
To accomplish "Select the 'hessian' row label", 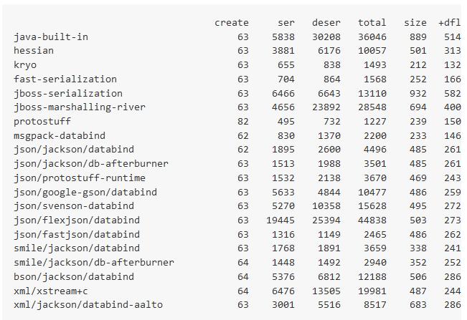I will (x=34, y=51).
